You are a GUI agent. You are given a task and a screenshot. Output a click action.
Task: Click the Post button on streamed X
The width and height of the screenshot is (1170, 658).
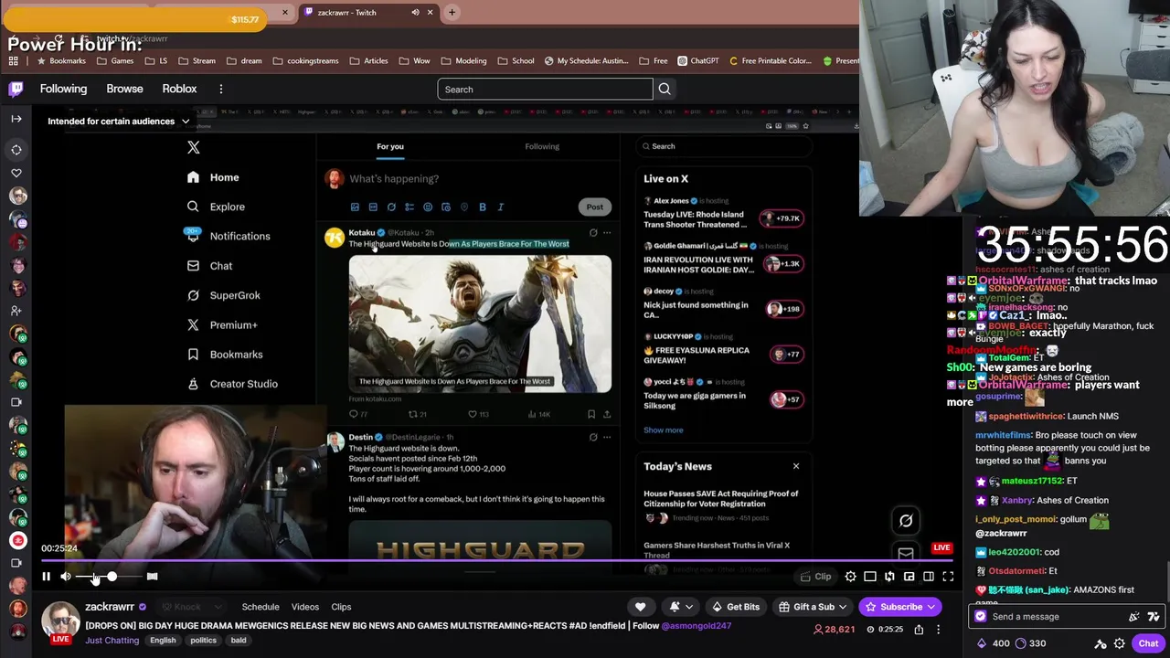[595, 207]
